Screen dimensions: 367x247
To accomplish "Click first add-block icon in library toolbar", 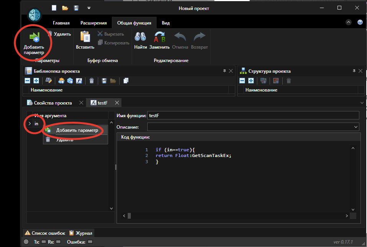I will [61, 81].
